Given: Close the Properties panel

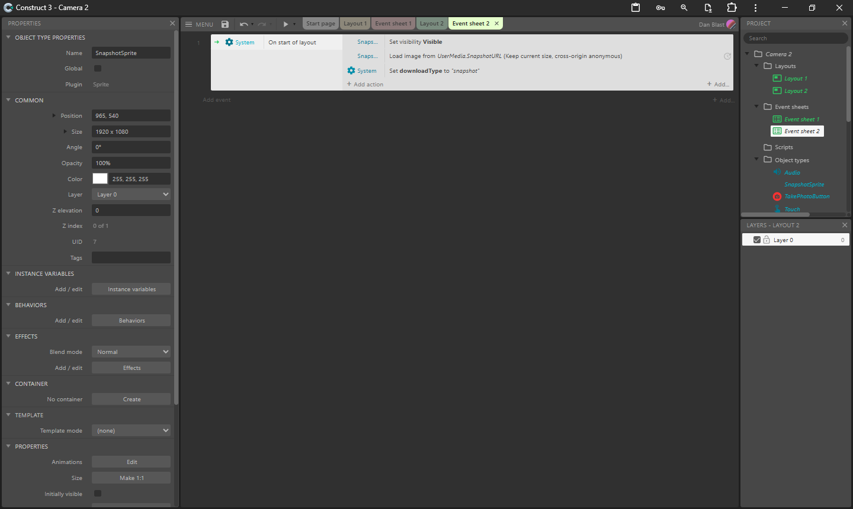Looking at the screenshot, I should (172, 23).
